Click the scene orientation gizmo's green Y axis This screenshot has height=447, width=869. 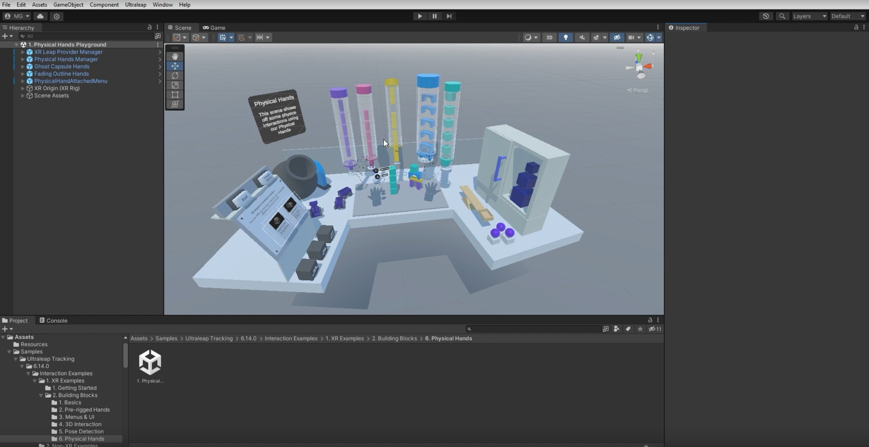639,57
